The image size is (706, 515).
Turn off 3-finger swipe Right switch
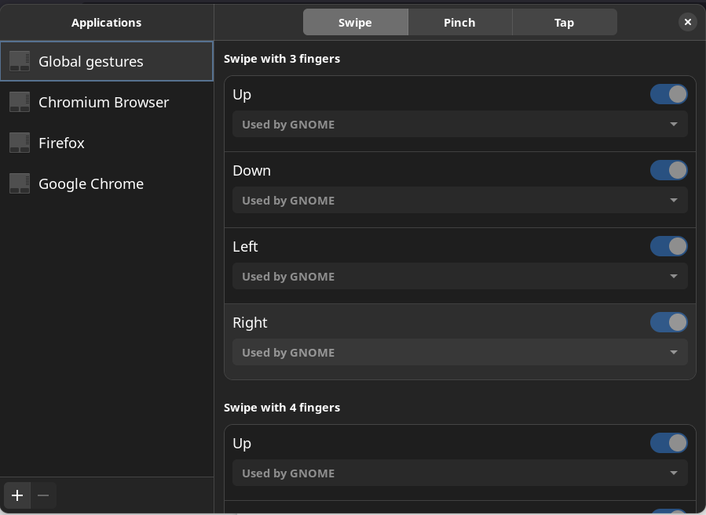[668, 323]
